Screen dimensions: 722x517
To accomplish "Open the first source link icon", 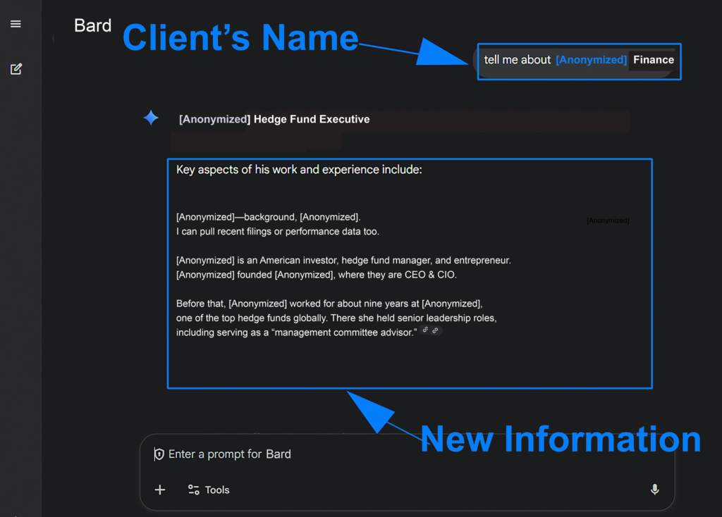I will pos(425,330).
